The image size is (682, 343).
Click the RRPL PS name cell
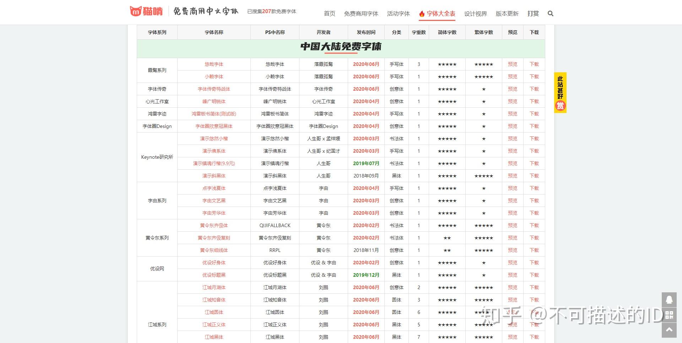(275, 250)
